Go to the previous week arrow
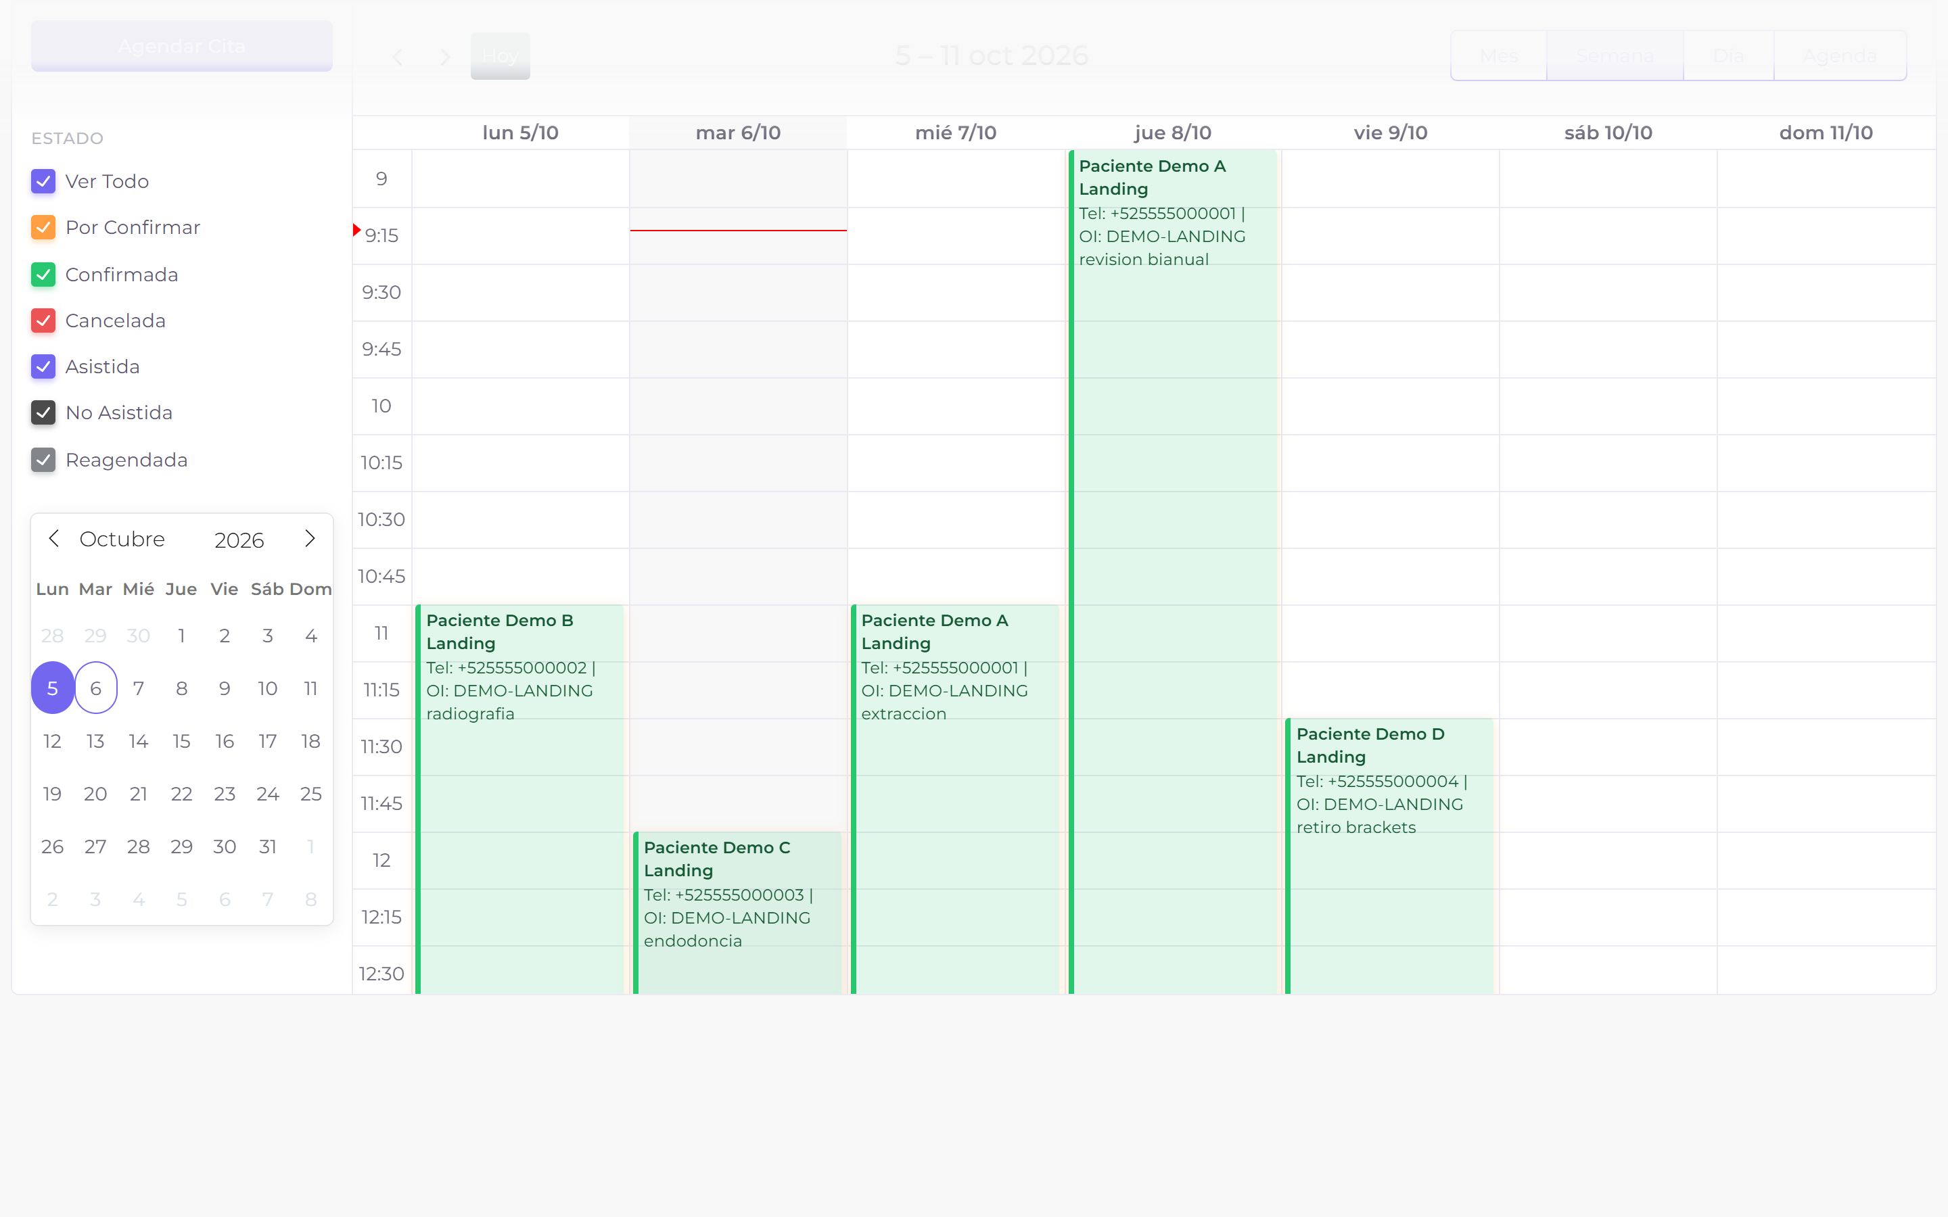Image resolution: width=1948 pixels, height=1217 pixels. click(398, 56)
